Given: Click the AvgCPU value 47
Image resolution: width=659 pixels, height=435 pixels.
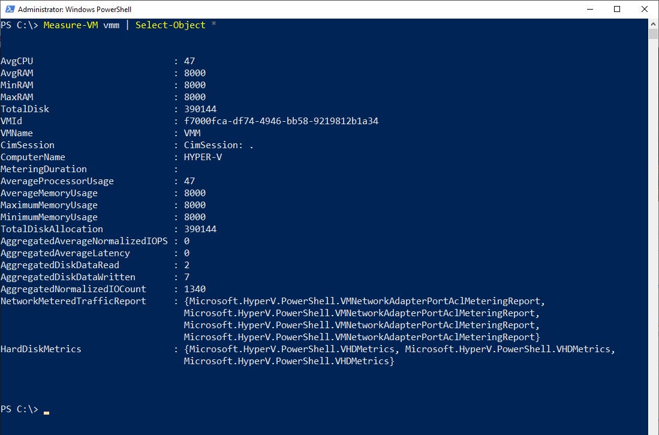Looking at the screenshot, I should [x=189, y=61].
